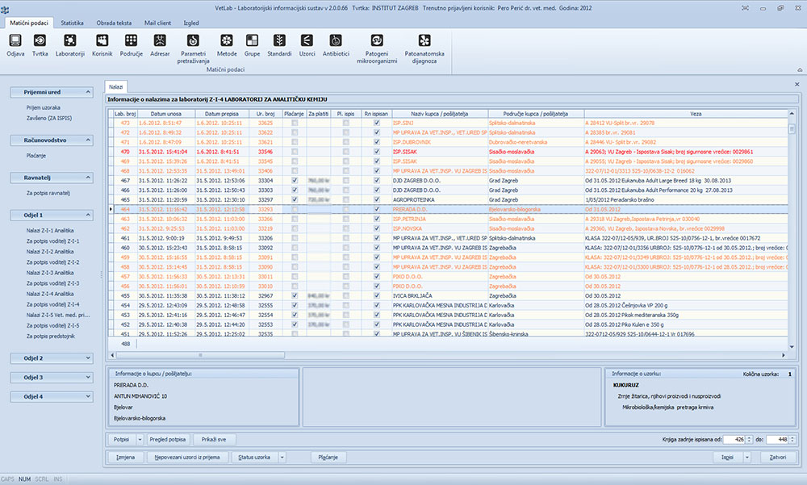Open the Standardi icon
The height and width of the screenshot is (485, 807).
[279, 40]
